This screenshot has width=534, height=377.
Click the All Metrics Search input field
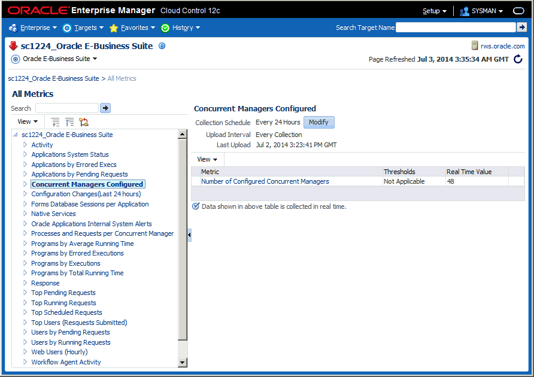(67, 108)
